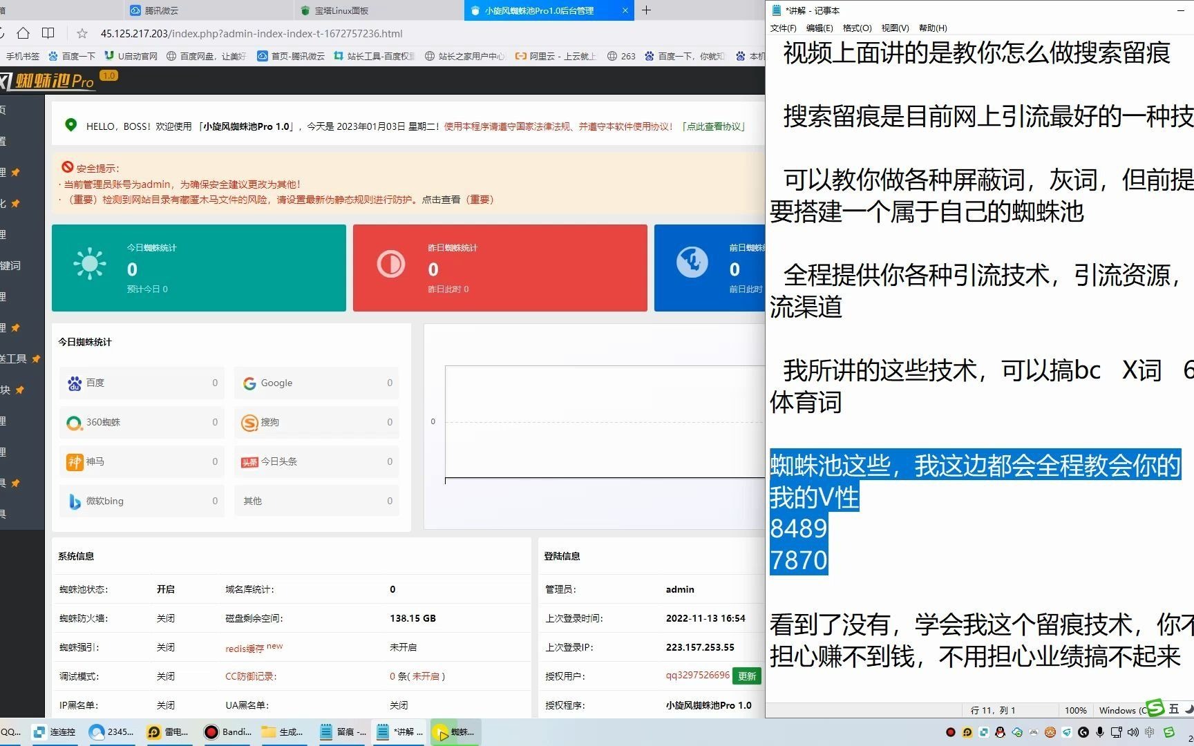1194x746 pixels.
Task: Open Notepad 编辑(E) menu
Action: coord(819,28)
